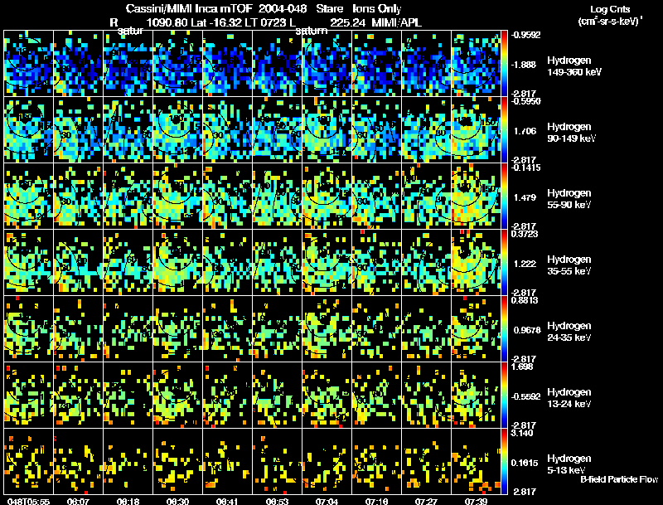This screenshot has width=663, height=505.
Task: Click the '07:16' time label
Action: tap(377, 502)
